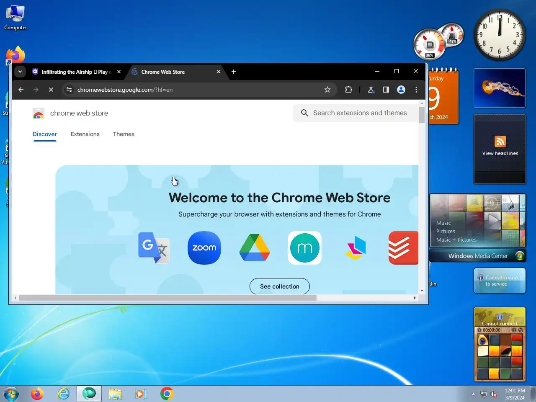Close the Infiltrating the Airship tab
The height and width of the screenshot is (402, 536).
[119, 72]
